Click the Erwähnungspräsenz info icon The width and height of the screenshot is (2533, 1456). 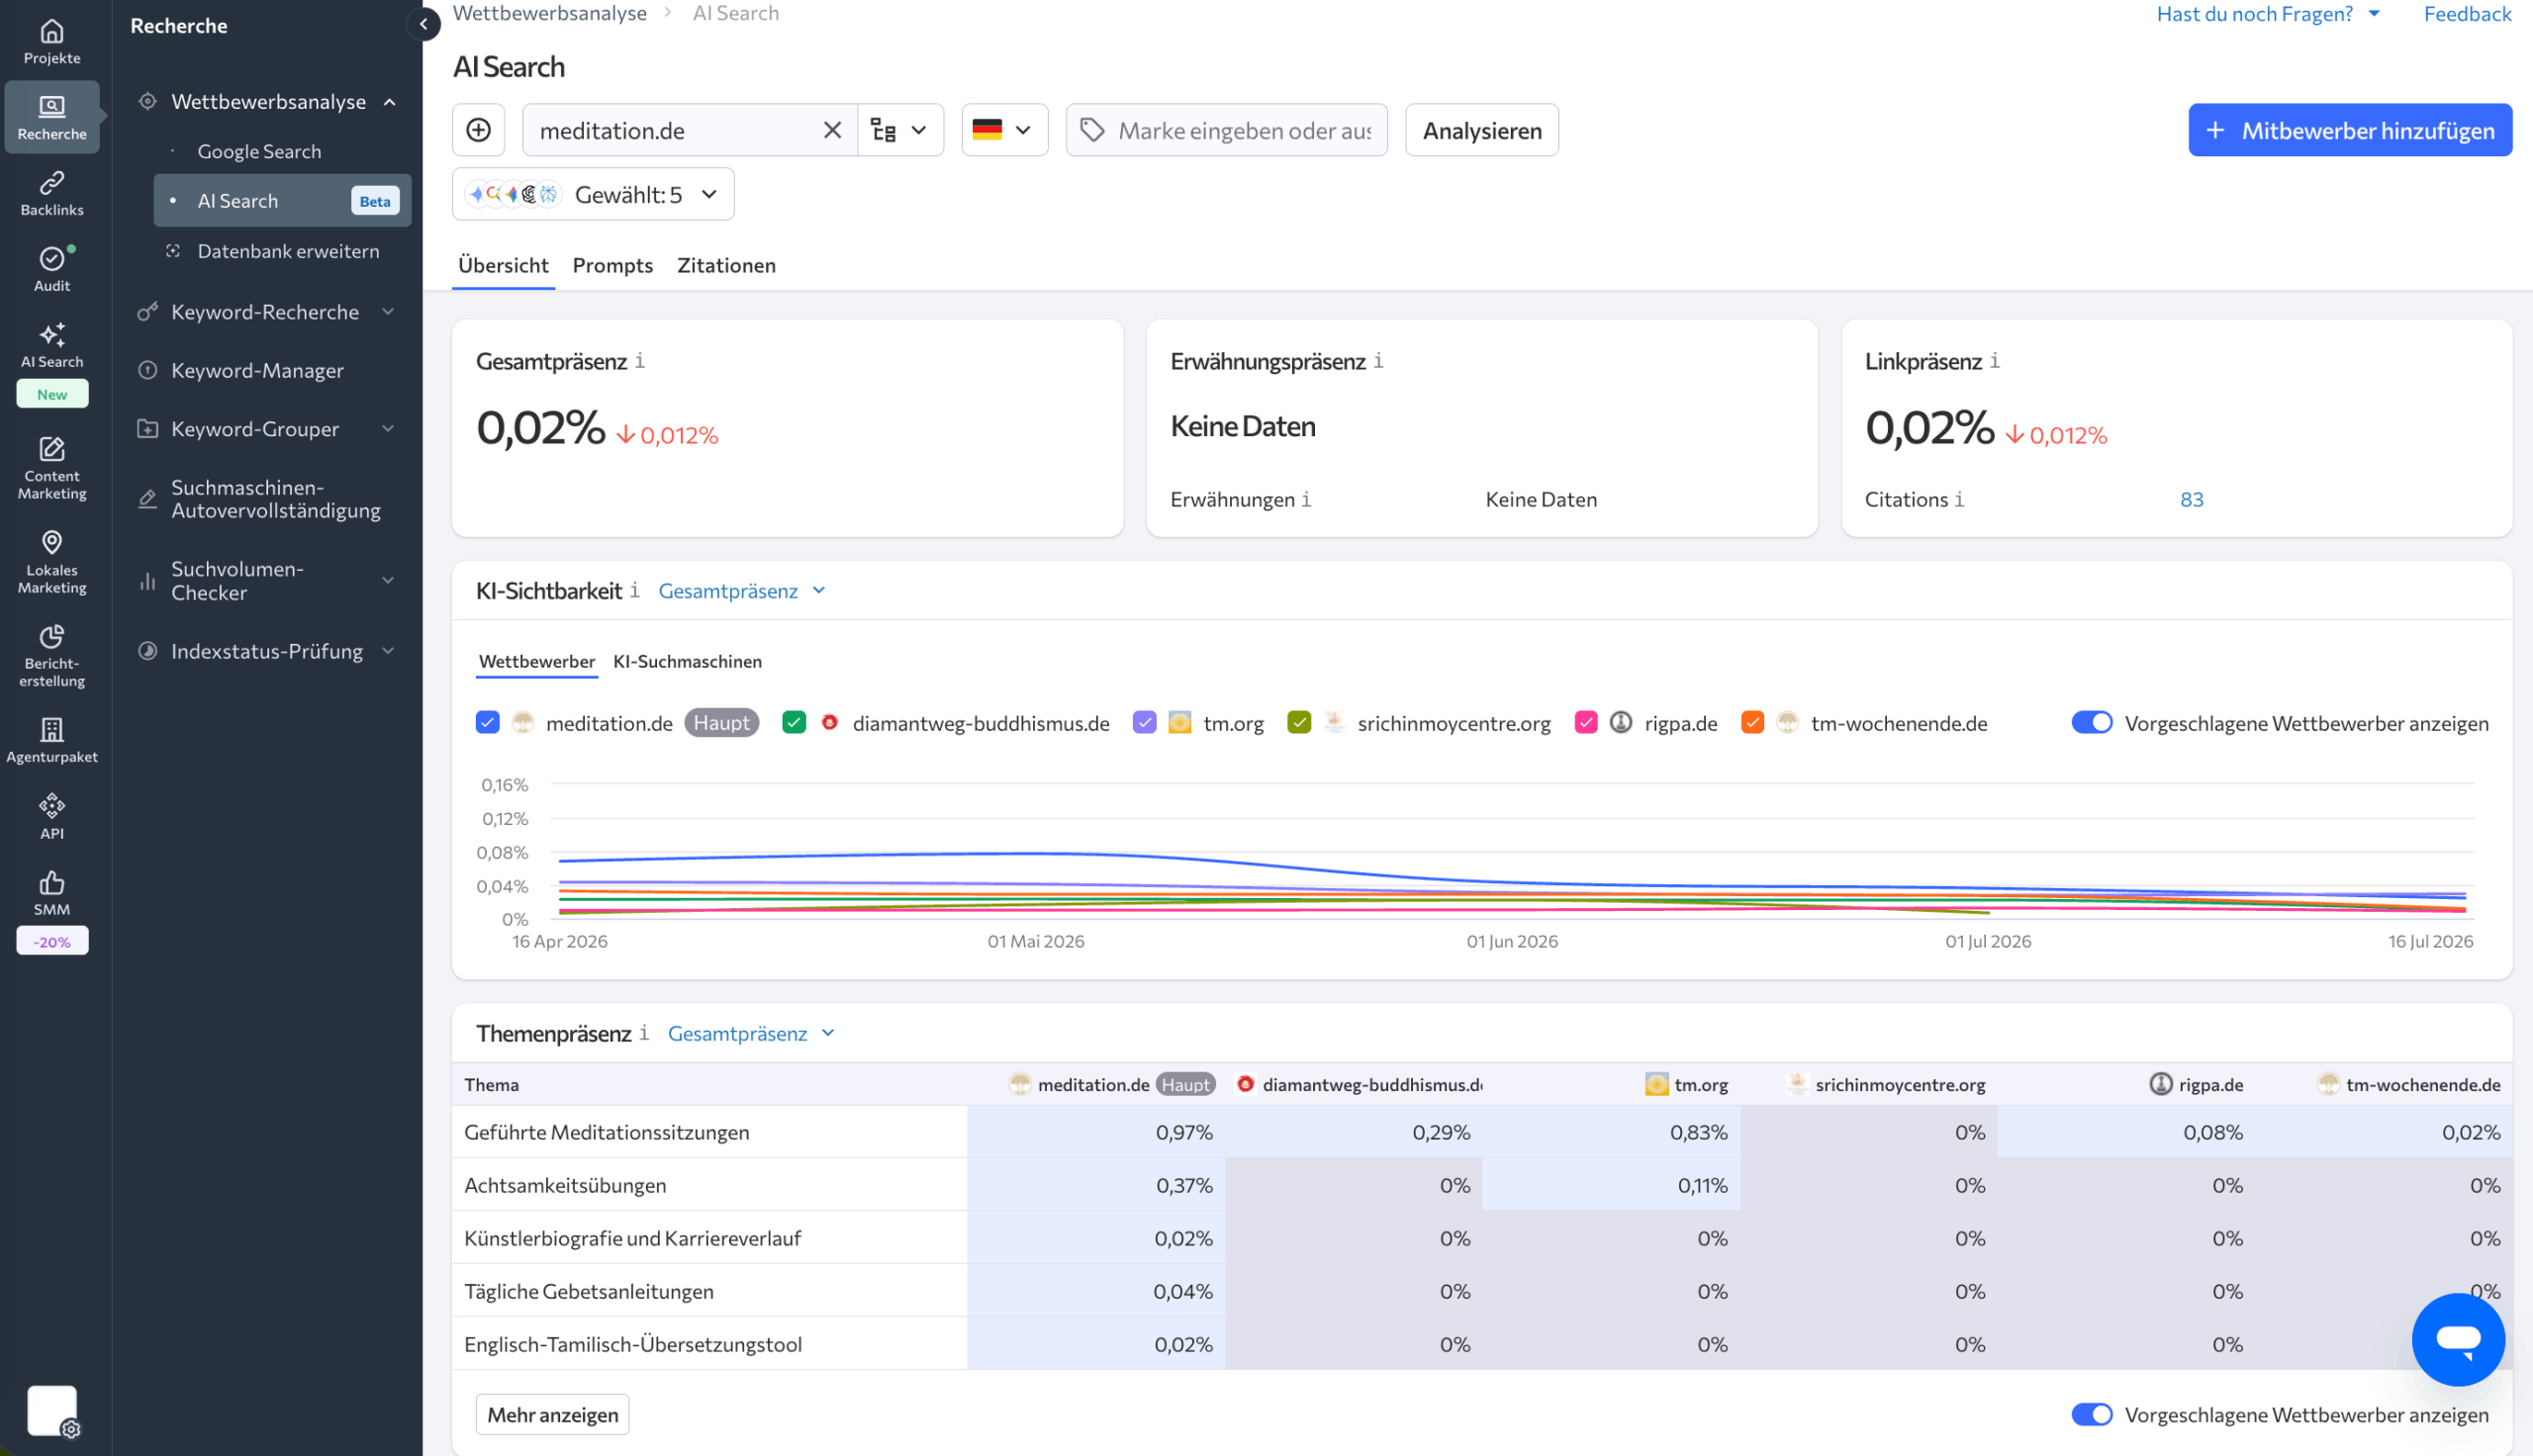[x=1378, y=361]
